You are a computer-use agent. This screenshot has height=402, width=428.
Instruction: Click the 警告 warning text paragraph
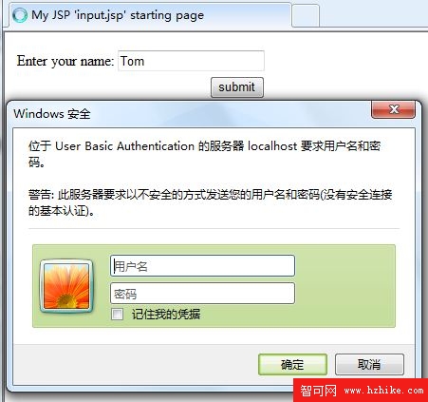click(210, 202)
